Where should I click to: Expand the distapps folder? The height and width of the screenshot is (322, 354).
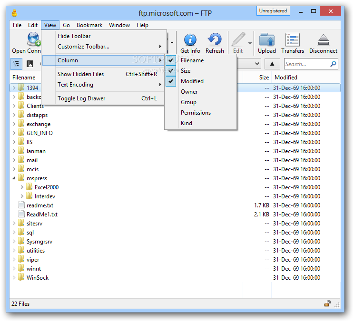(14, 115)
